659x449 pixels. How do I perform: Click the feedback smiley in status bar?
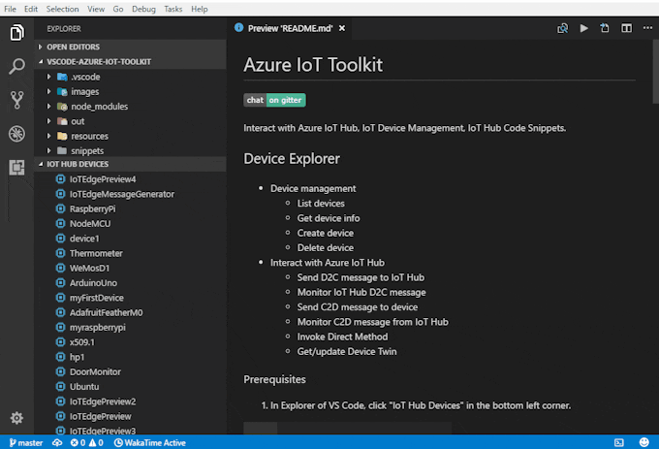[643, 442]
